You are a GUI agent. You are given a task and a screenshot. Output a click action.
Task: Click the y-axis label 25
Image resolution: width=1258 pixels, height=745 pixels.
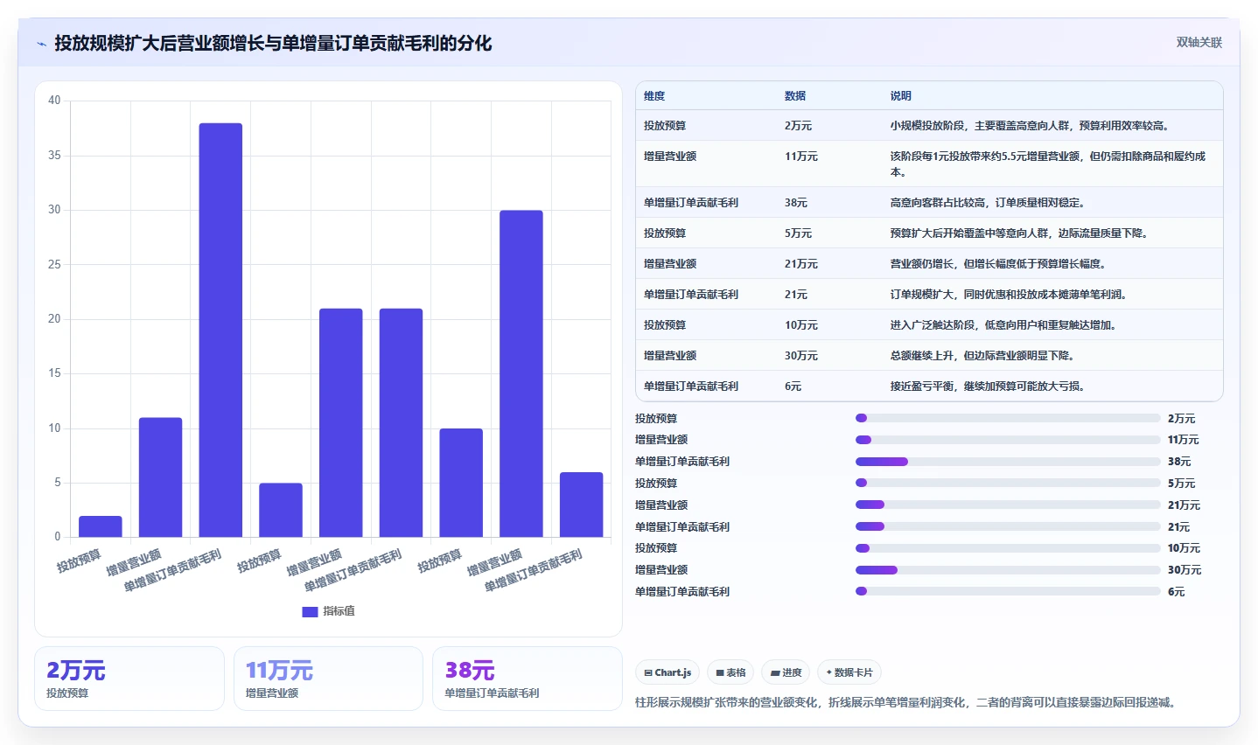coord(54,264)
